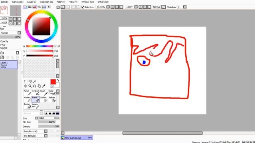
Task: Select the Eraser tool
Action: 35,99
